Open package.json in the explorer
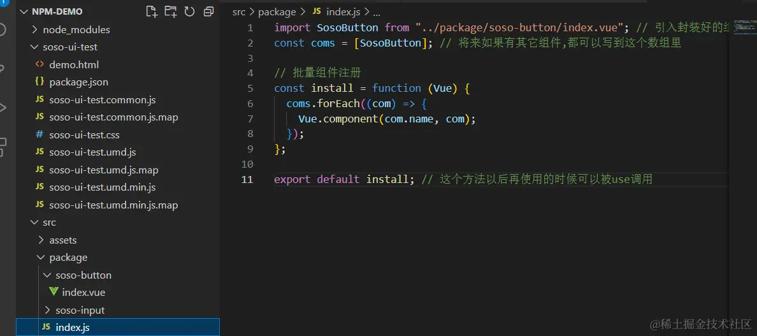Viewport: 757px width, 336px height. tap(78, 82)
